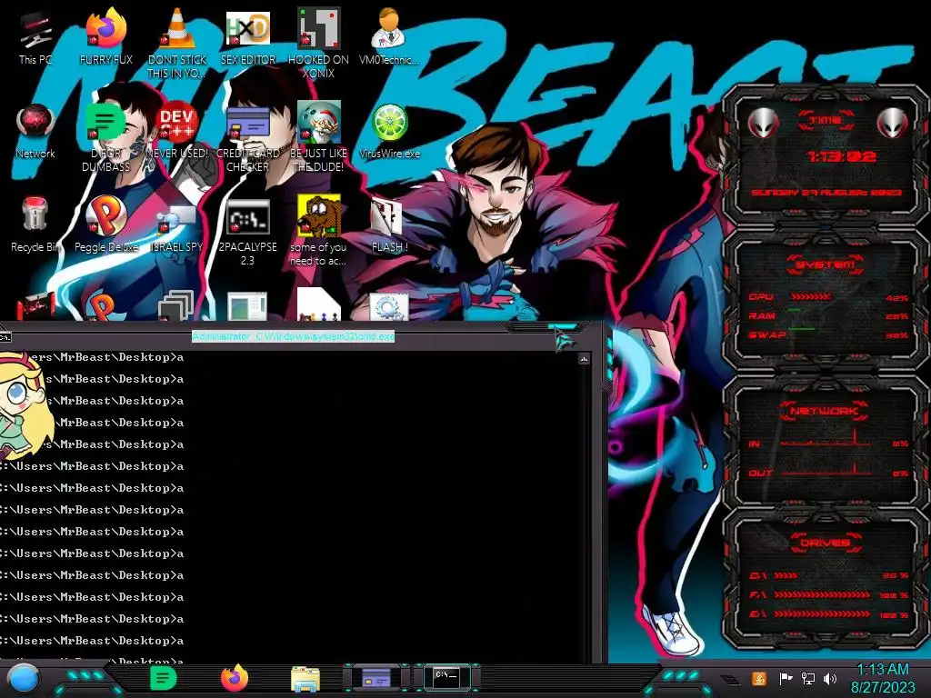Open the BE JUST LIKE THE DUDE! shortcut
This screenshot has width=931, height=698.
pos(318,136)
